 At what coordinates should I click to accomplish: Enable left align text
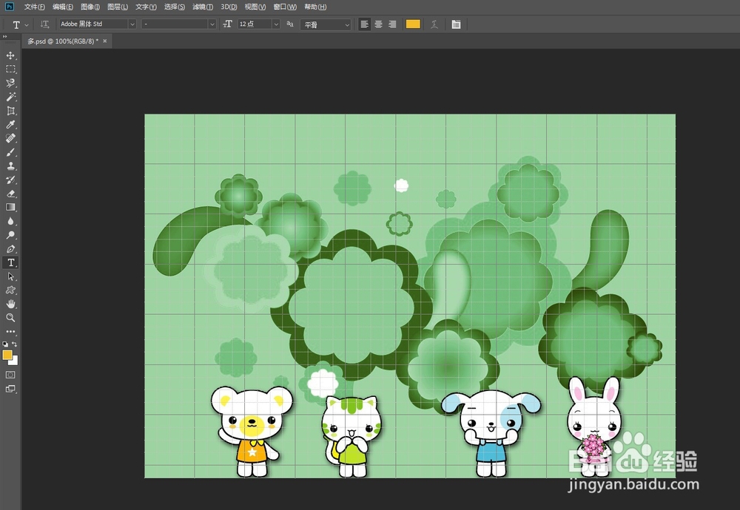tap(364, 24)
